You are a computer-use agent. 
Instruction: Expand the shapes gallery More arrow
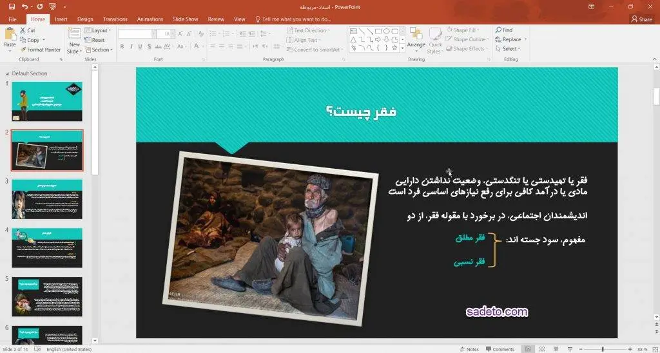click(x=402, y=48)
